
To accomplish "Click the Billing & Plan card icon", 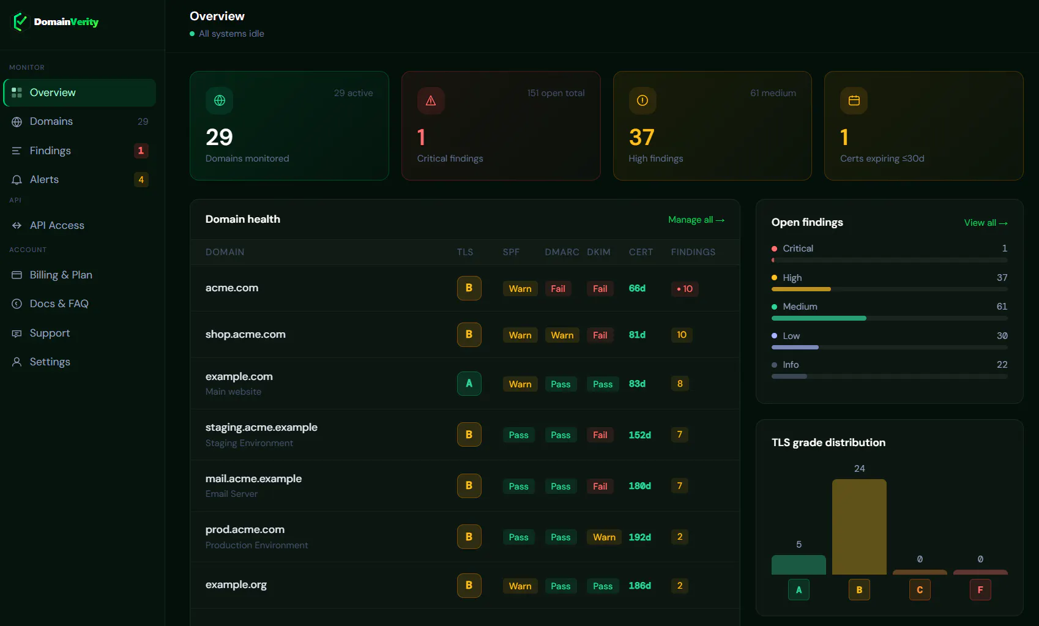I will [17, 275].
